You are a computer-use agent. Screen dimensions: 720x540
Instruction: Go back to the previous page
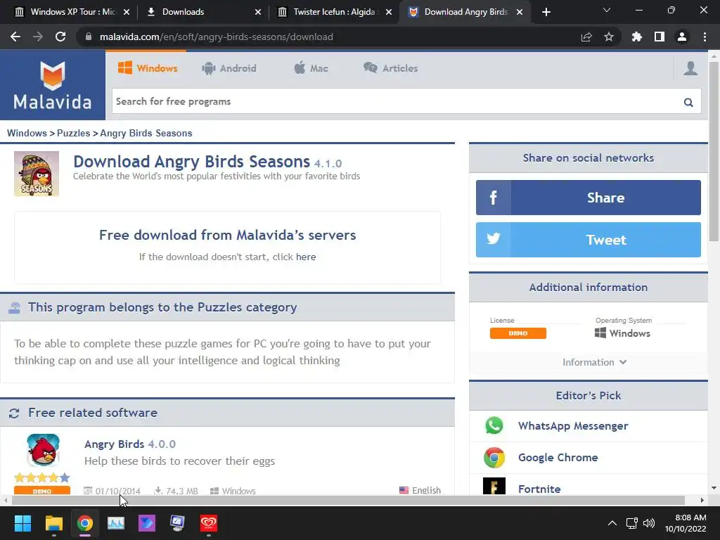click(15, 37)
